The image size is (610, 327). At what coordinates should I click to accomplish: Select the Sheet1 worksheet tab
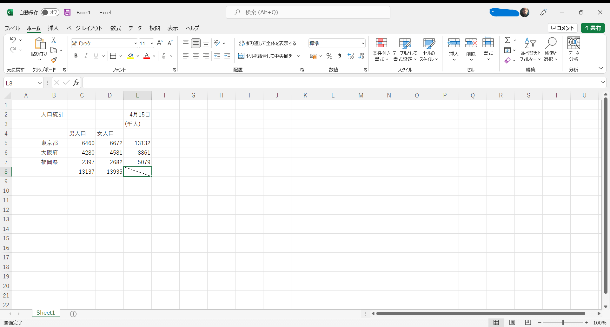[46, 313]
